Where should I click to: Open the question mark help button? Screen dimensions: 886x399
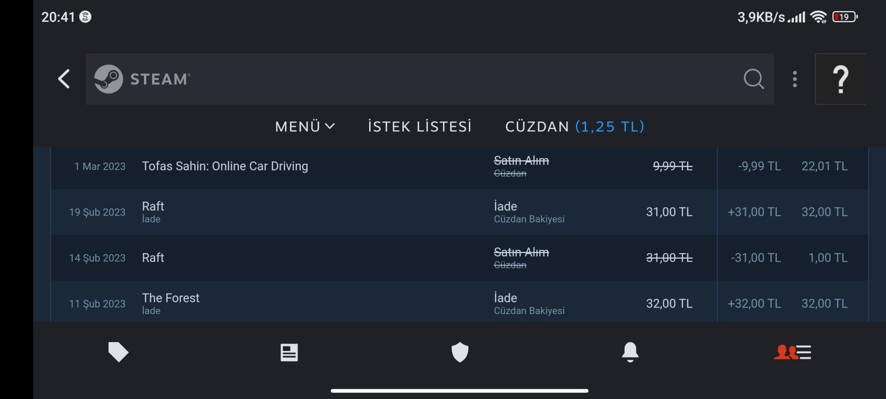click(x=840, y=79)
